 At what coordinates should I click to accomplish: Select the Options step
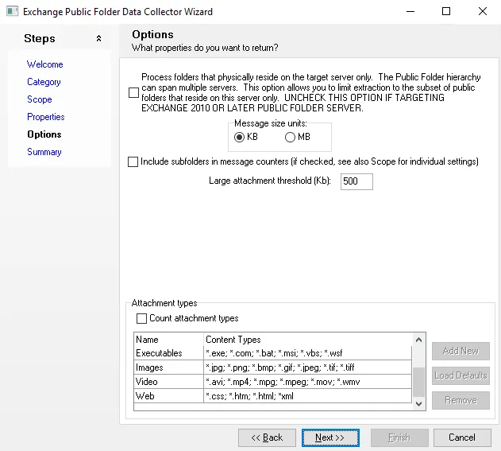pyautogui.click(x=44, y=134)
